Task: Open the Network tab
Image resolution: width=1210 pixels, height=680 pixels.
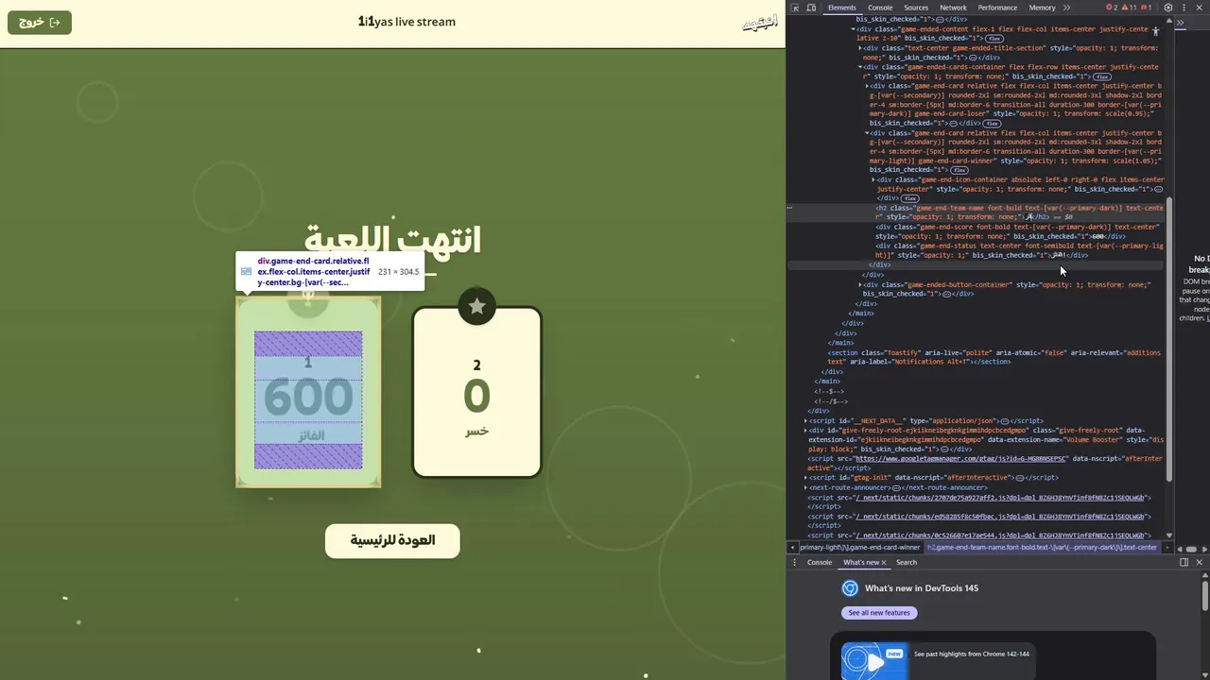Action: tap(953, 8)
